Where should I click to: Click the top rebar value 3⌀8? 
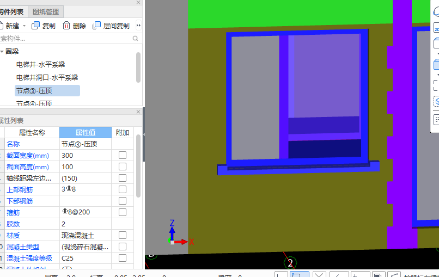pos(86,189)
